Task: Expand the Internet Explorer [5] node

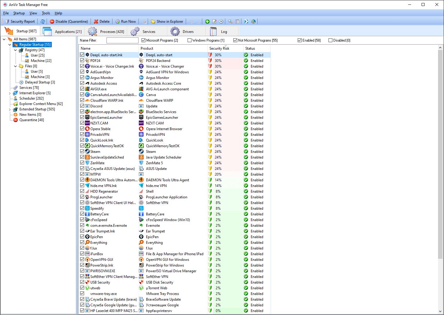Action: click(10, 93)
